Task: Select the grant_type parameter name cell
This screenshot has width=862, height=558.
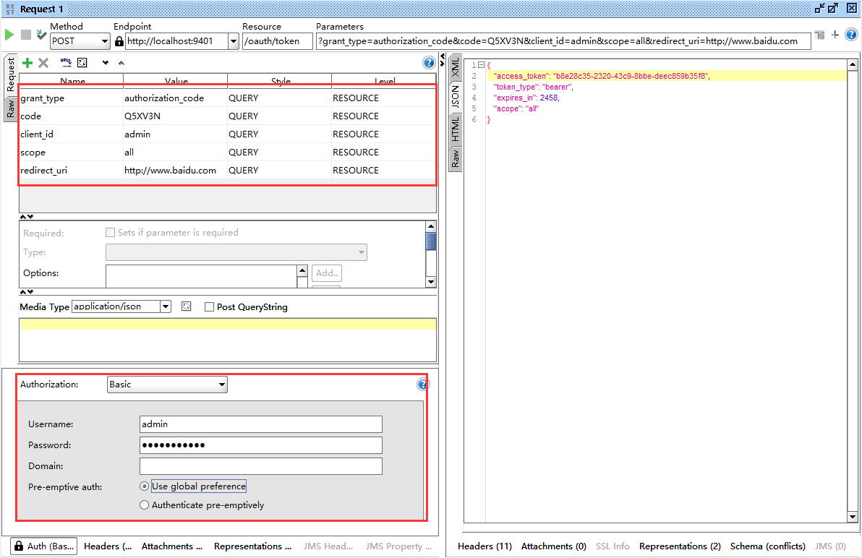Action: pos(72,98)
